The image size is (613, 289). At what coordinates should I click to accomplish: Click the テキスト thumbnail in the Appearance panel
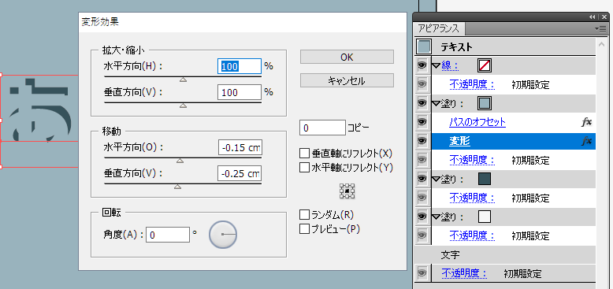click(x=424, y=47)
